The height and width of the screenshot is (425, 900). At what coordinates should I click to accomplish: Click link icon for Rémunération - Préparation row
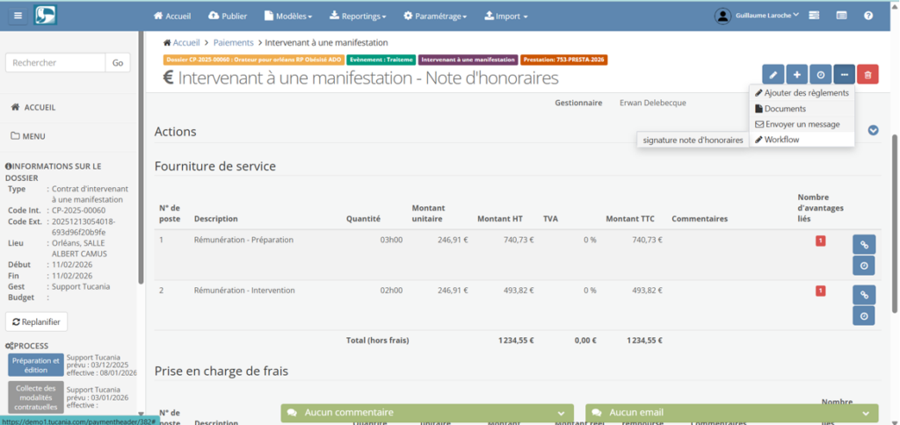pyautogui.click(x=863, y=245)
